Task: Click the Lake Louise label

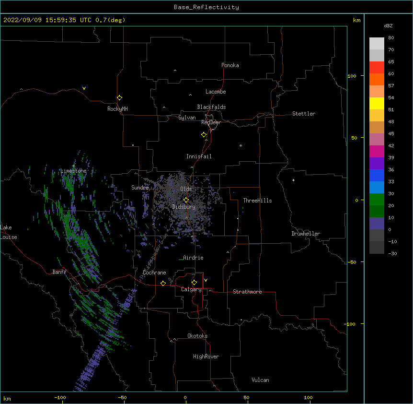Action: click(9, 232)
